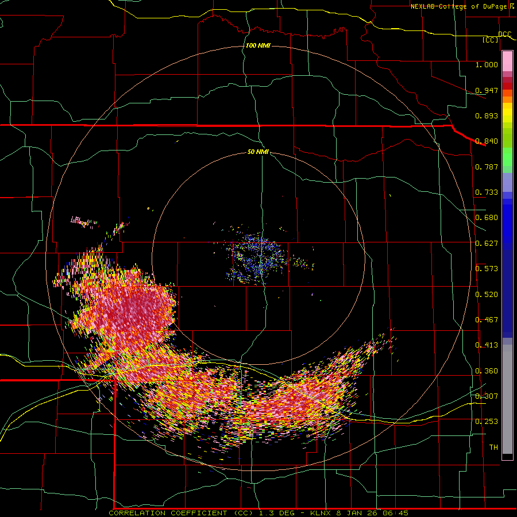Select the 0.947 scale value
The width and height of the screenshot is (517, 517).
[x=487, y=90]
